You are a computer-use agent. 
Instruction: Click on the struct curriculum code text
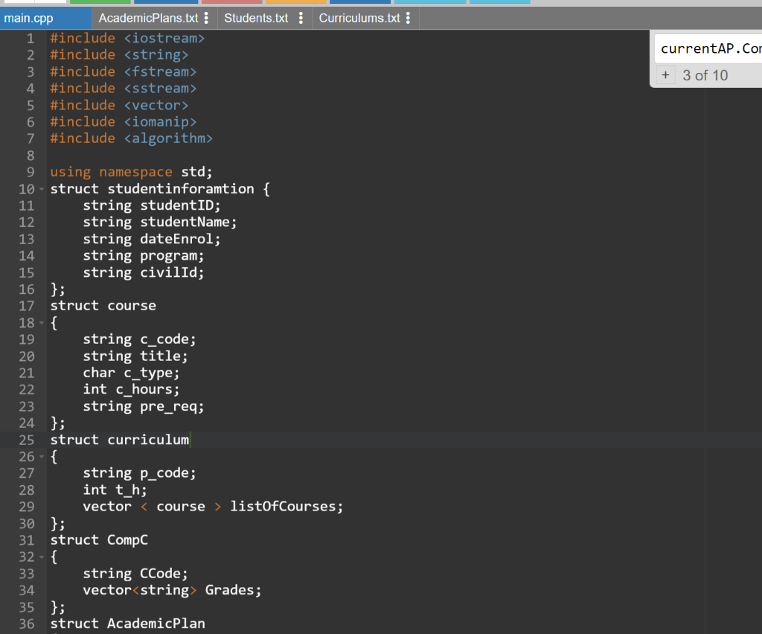pyautogui.click(x=119, y=440)
